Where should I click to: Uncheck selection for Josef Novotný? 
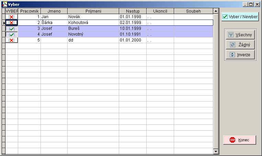point(12,34)
